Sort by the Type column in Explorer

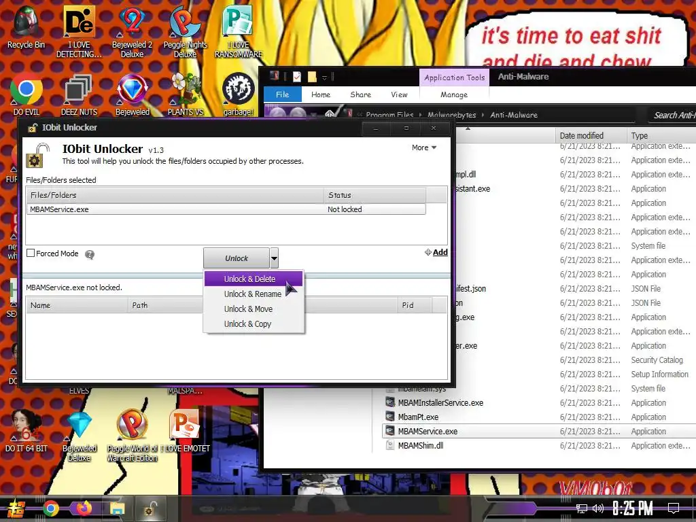coord(661,135)
